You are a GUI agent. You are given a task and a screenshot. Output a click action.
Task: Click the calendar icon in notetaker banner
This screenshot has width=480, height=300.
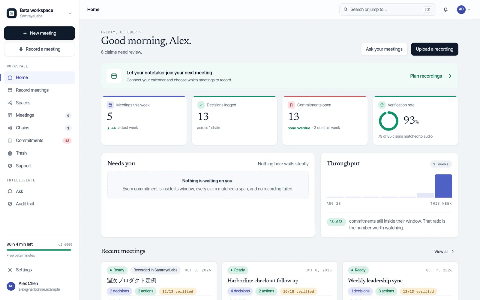click(114, 76)
